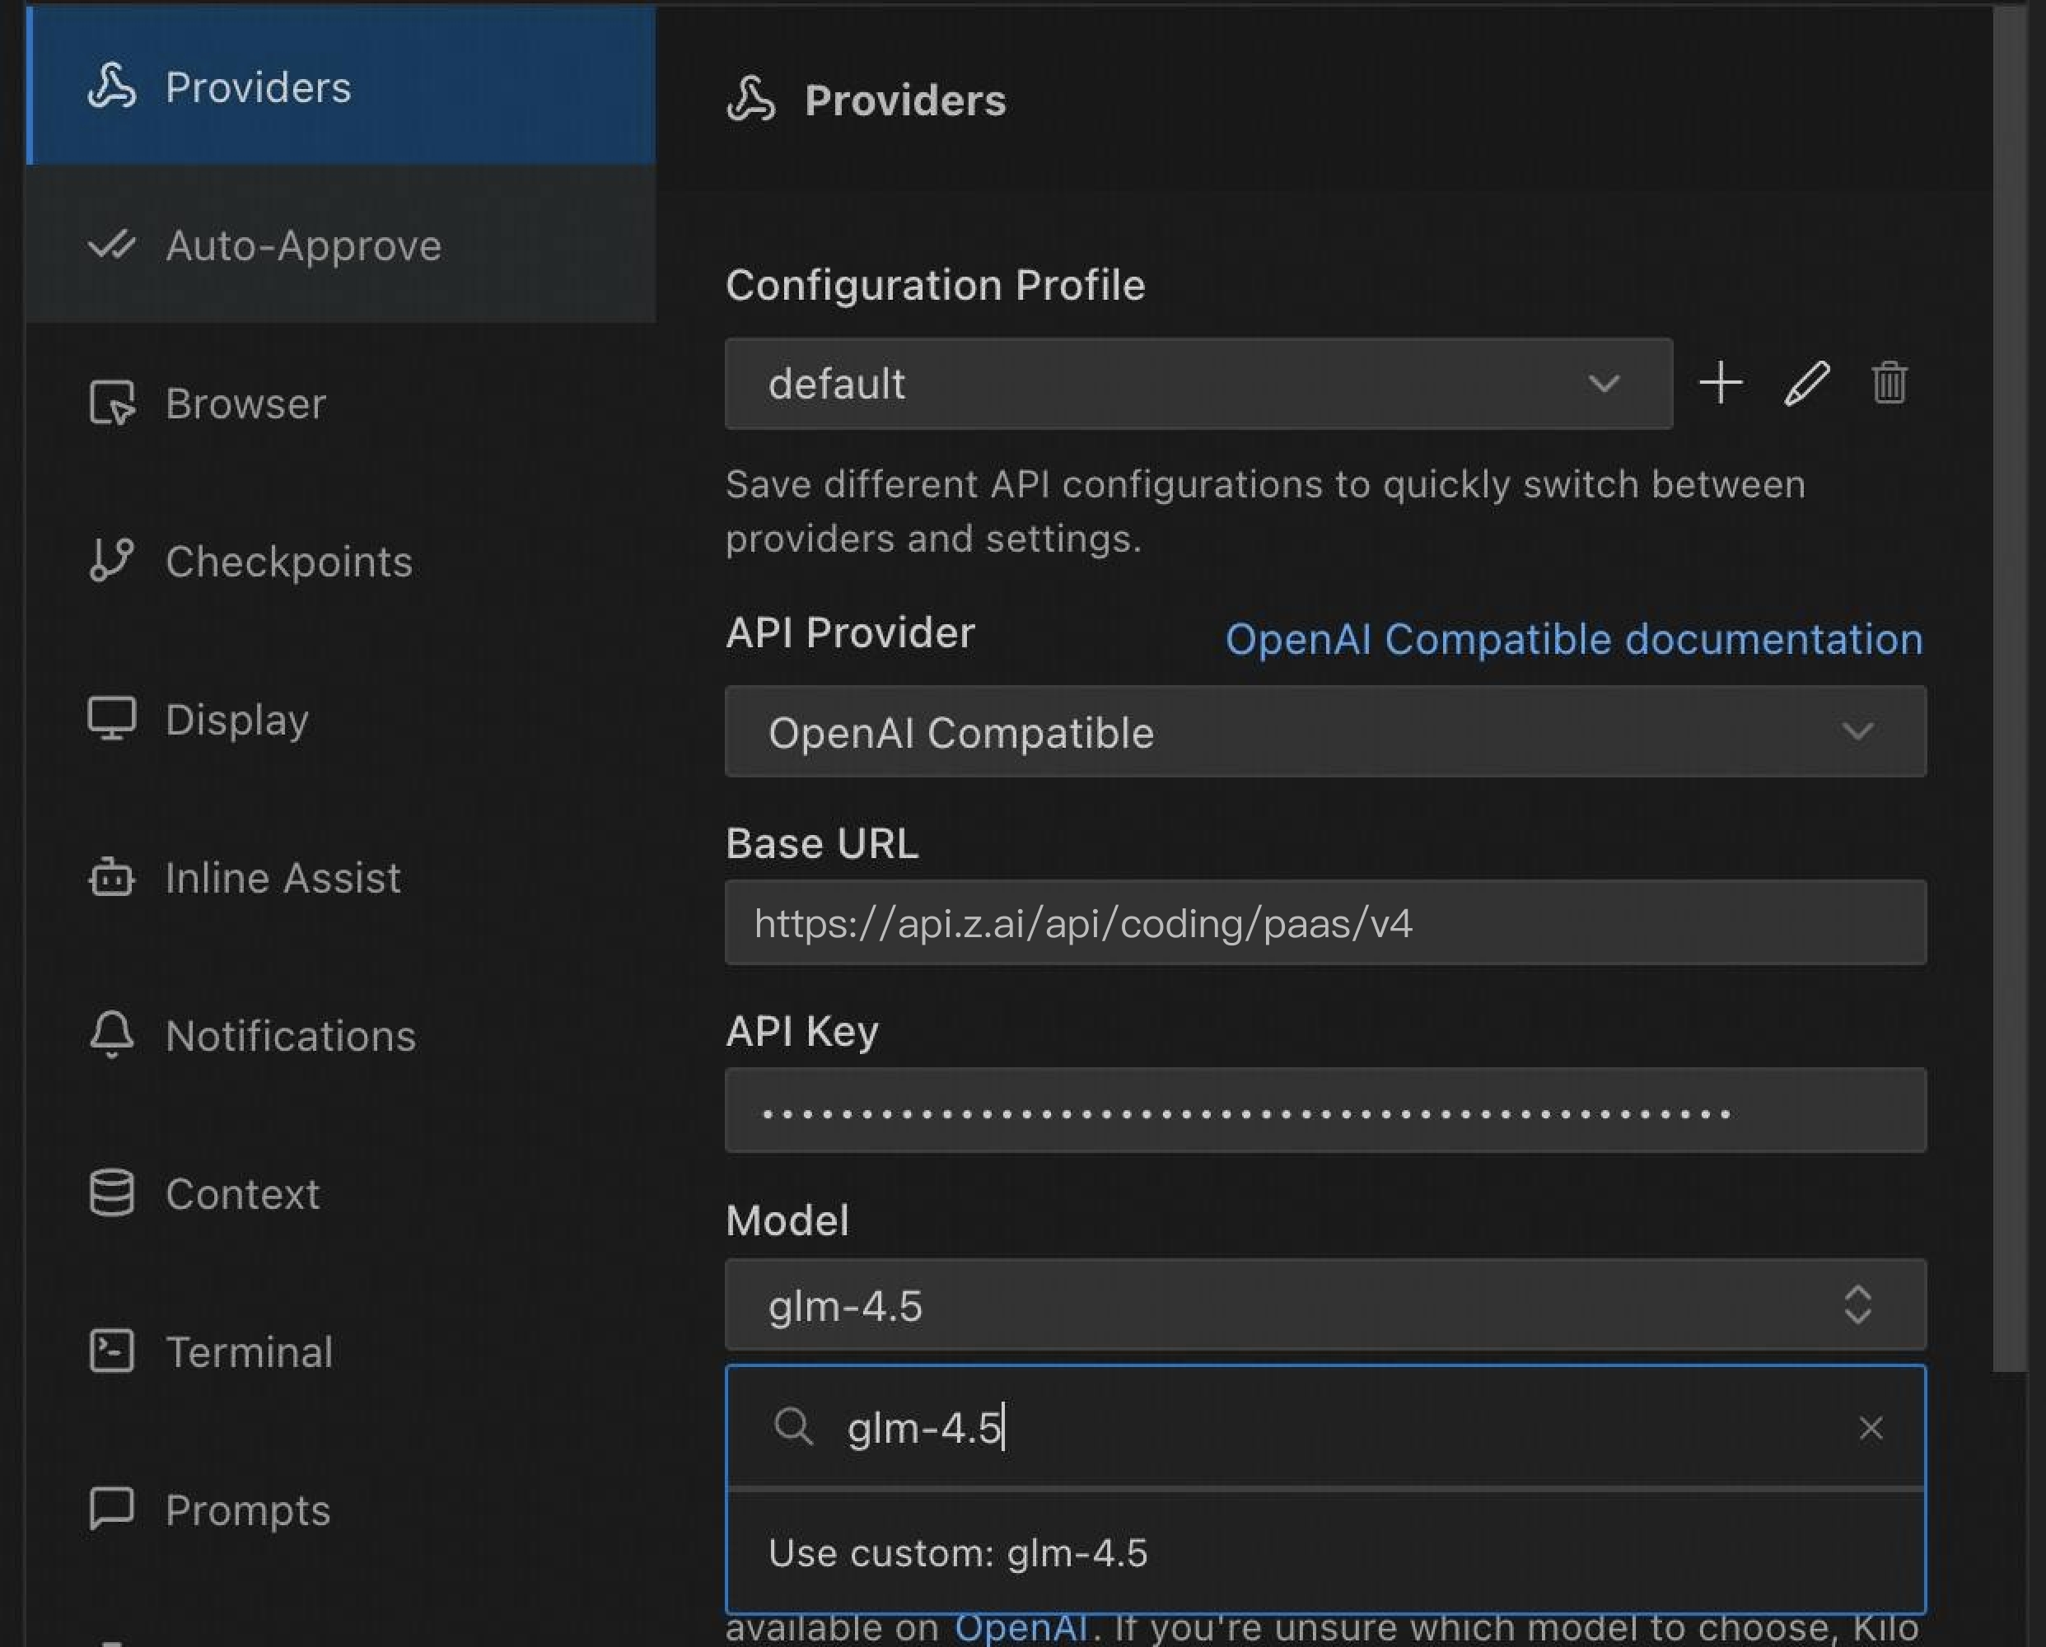This screenshot has height=1647, width=2046.
Task: Go to the Prompts settings tab
Action: click(x=341, y=1509)
